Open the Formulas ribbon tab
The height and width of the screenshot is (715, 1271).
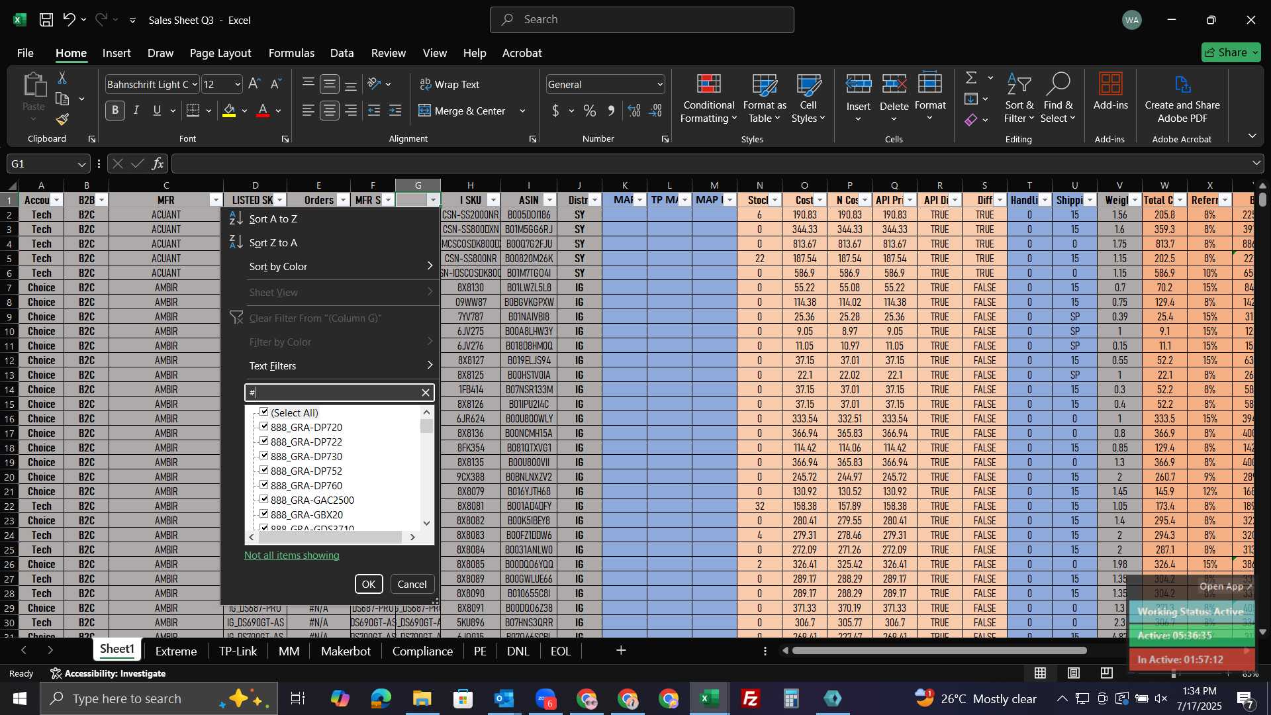click(291, 53)
